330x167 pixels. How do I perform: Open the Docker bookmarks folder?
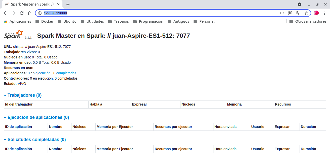[44, 21]
